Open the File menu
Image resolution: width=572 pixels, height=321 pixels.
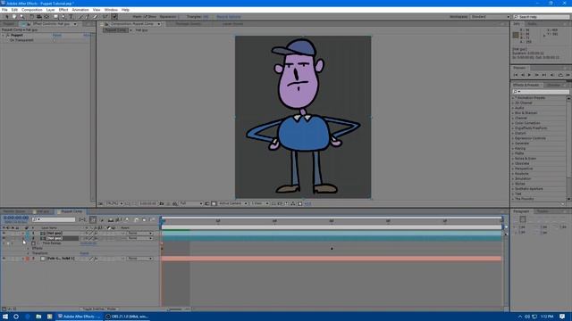(4, 10)
